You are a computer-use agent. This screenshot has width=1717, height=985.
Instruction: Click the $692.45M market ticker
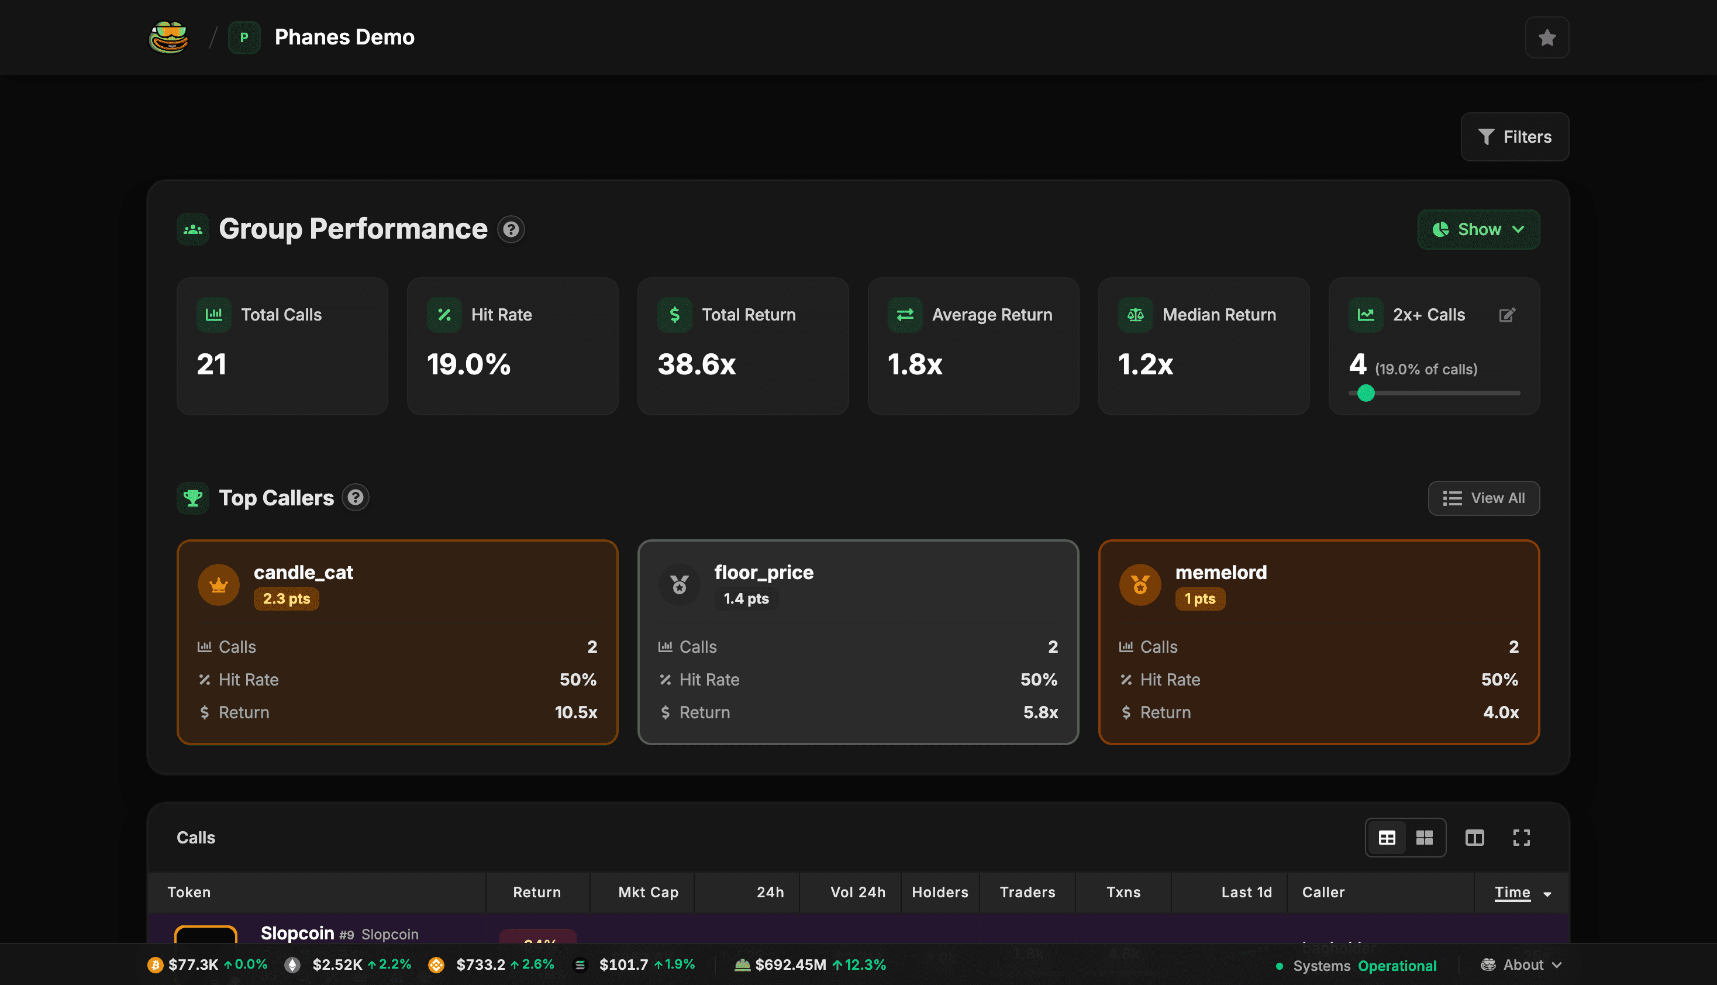point(810,965)
